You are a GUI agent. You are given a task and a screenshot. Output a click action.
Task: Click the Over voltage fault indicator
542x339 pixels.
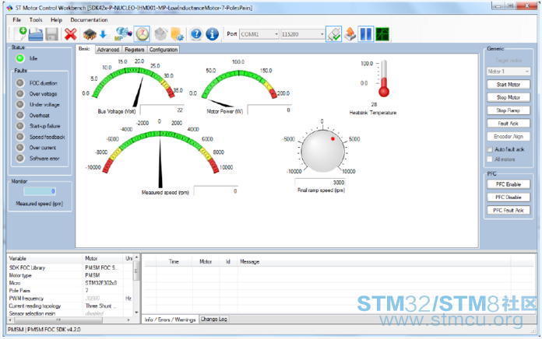coord(20,93)
